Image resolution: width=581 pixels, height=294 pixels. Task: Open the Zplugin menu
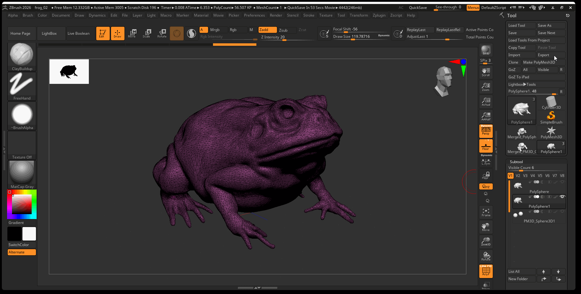pos(379,15)
